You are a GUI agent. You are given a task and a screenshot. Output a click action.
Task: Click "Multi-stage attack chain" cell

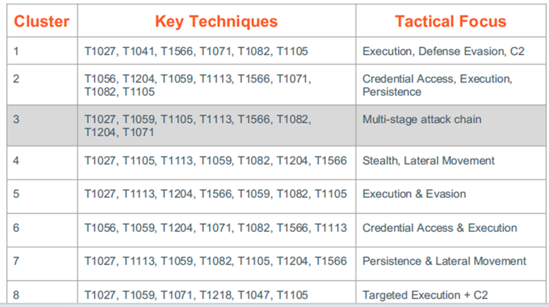pyautogui.click(x=421, y=119)
